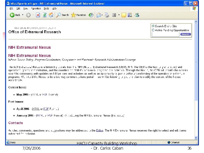Open the Help menu
Screen dimensions: 204x153
point(54,8)
